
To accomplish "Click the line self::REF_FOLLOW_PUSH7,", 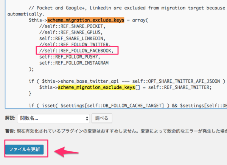I will coord(70,57).
